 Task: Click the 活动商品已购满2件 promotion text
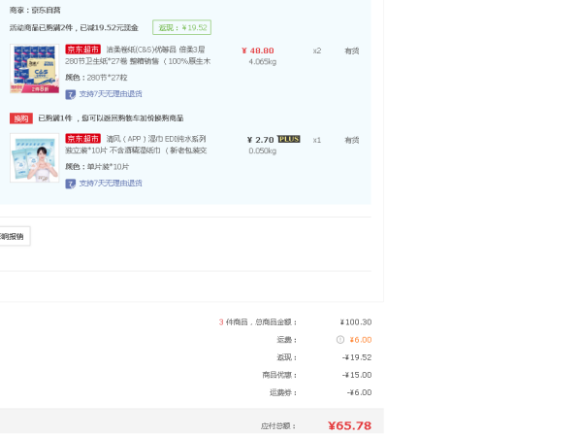click(74, 28)
